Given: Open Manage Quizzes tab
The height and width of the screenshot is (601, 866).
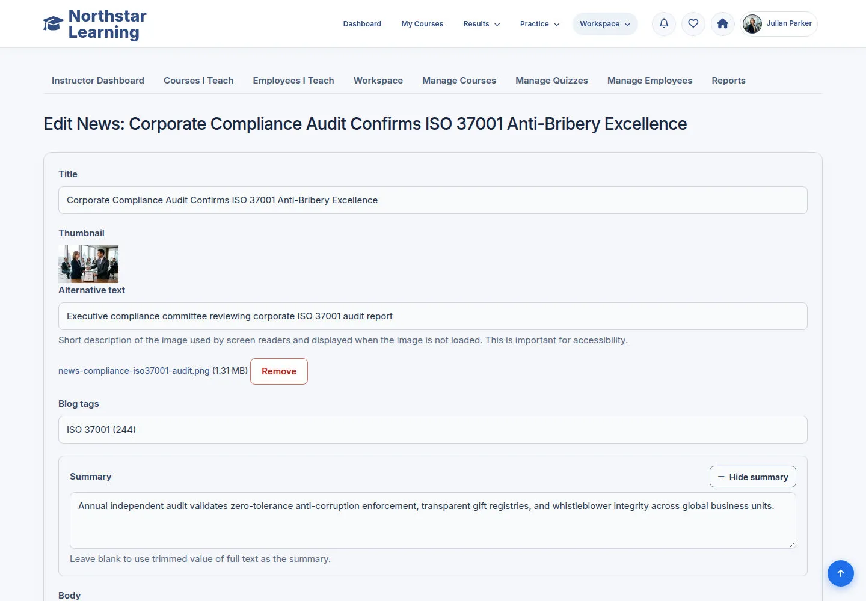Looking at the screenshot, I should (x=551, y=81).
